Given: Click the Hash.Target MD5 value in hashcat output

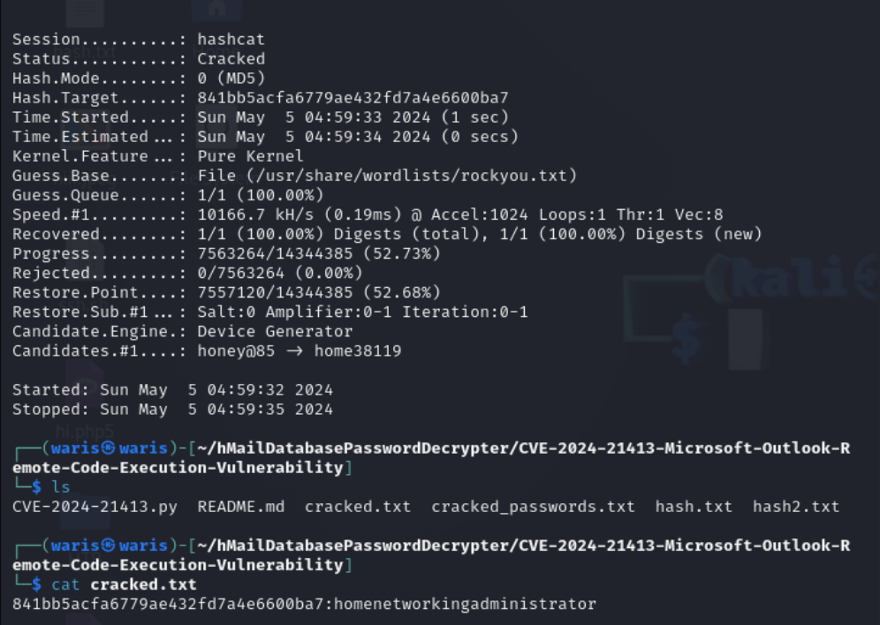Looking at the screenshot, I should coord(353,97).
